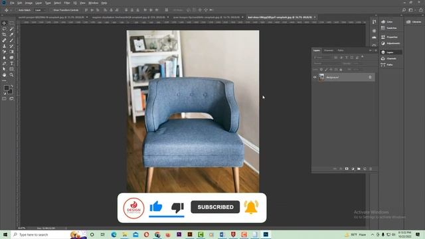The height and width of the screenshot is (239, 425).
Task: Open the Filter menu
Action: [67, 3]
